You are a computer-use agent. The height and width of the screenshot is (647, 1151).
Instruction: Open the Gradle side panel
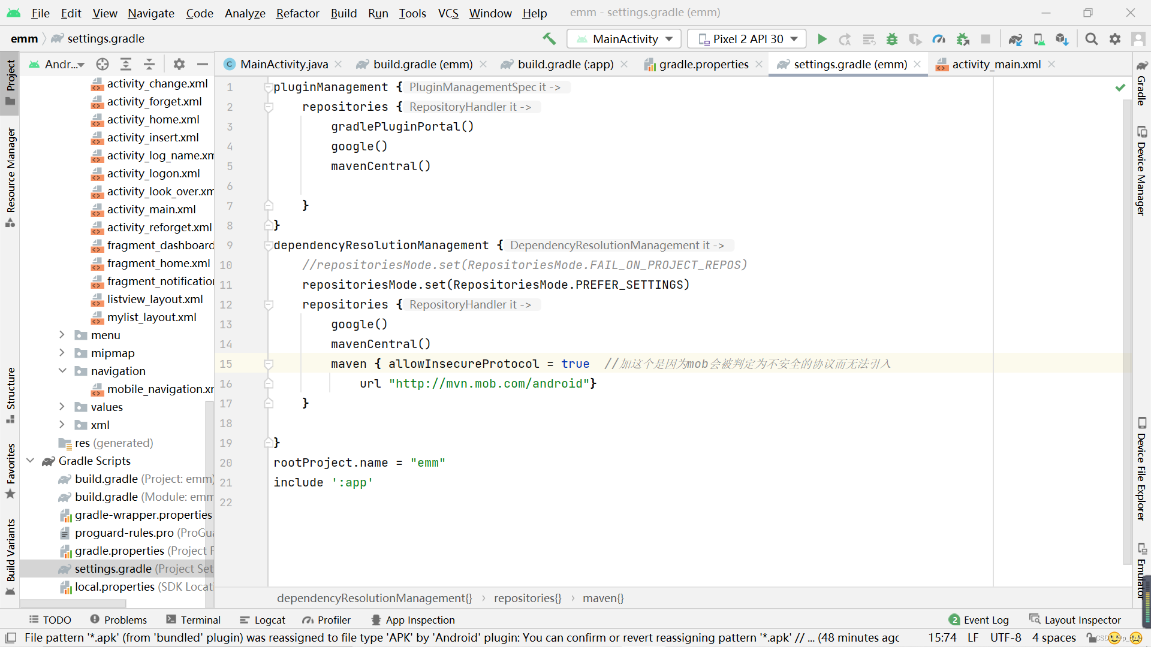pyautogui.click(x=1141, y=83)
